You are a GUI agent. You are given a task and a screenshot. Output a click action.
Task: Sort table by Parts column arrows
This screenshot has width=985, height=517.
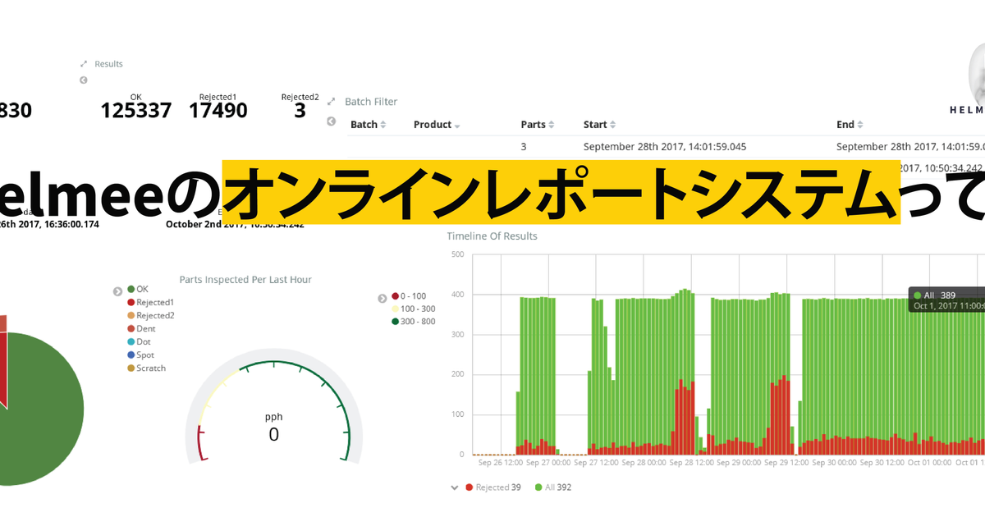(552, 125)
